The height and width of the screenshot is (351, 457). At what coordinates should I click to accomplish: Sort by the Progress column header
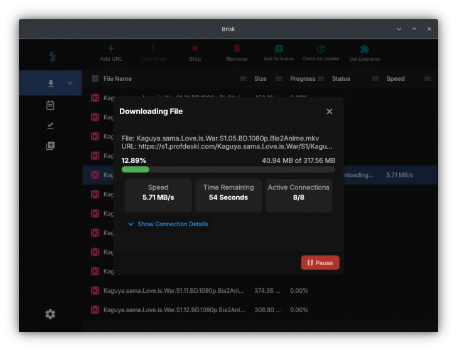click(x=303, y=79)
